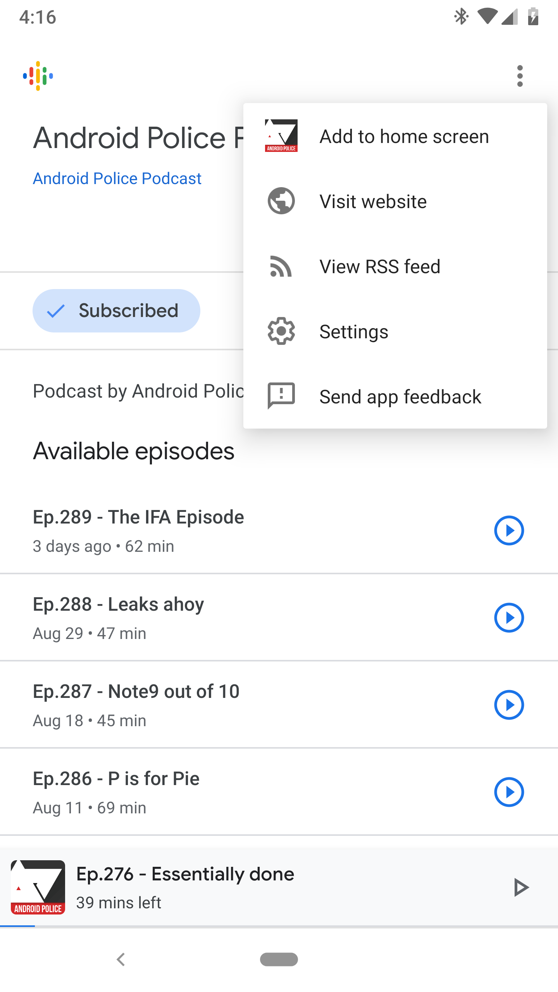Image resolution: width=558 pixels, height=992 pixels.
Task: Play Ep.287 - Note9 out of 10
Action: 509,705
